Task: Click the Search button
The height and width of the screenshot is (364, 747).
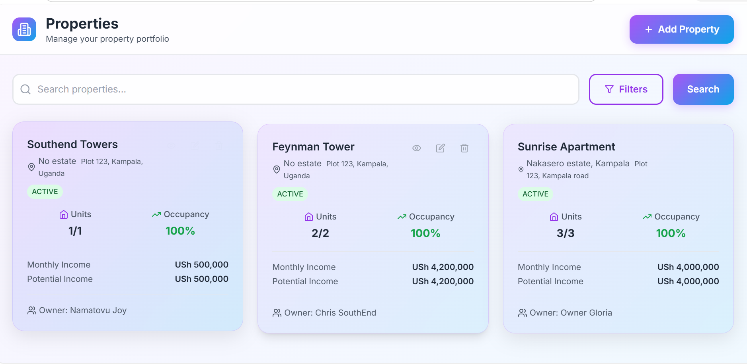Action: pyautogui.click(x=703, y=89)
